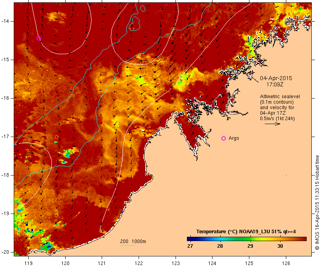Click the colorbar value '30'
The width and height of the screenshot is (322, 267).
(x=280, y=246)
